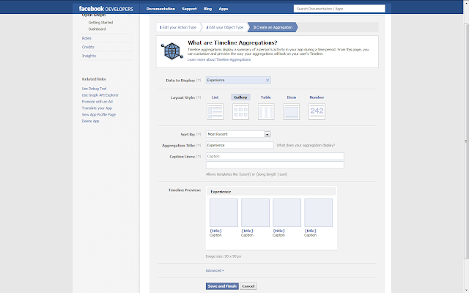The width and height of the screenshot is (469, 293).
Task: Focus the Search Documentation / Apps field
Action: 339,9
